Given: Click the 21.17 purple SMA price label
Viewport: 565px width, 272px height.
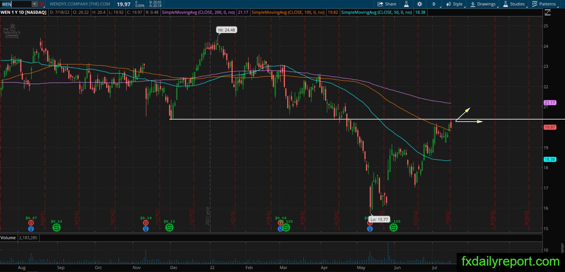Looking at the screenshot, I should pos(550,103).
